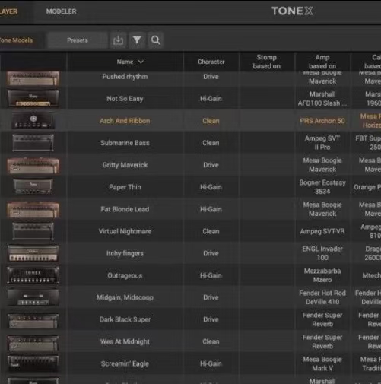Click the Fender Hot Rod DeVille 410 cell
Viewport: 381px width, 384px height.
tap(322, 297)
